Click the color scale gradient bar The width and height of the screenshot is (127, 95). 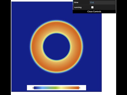(57, 88)
